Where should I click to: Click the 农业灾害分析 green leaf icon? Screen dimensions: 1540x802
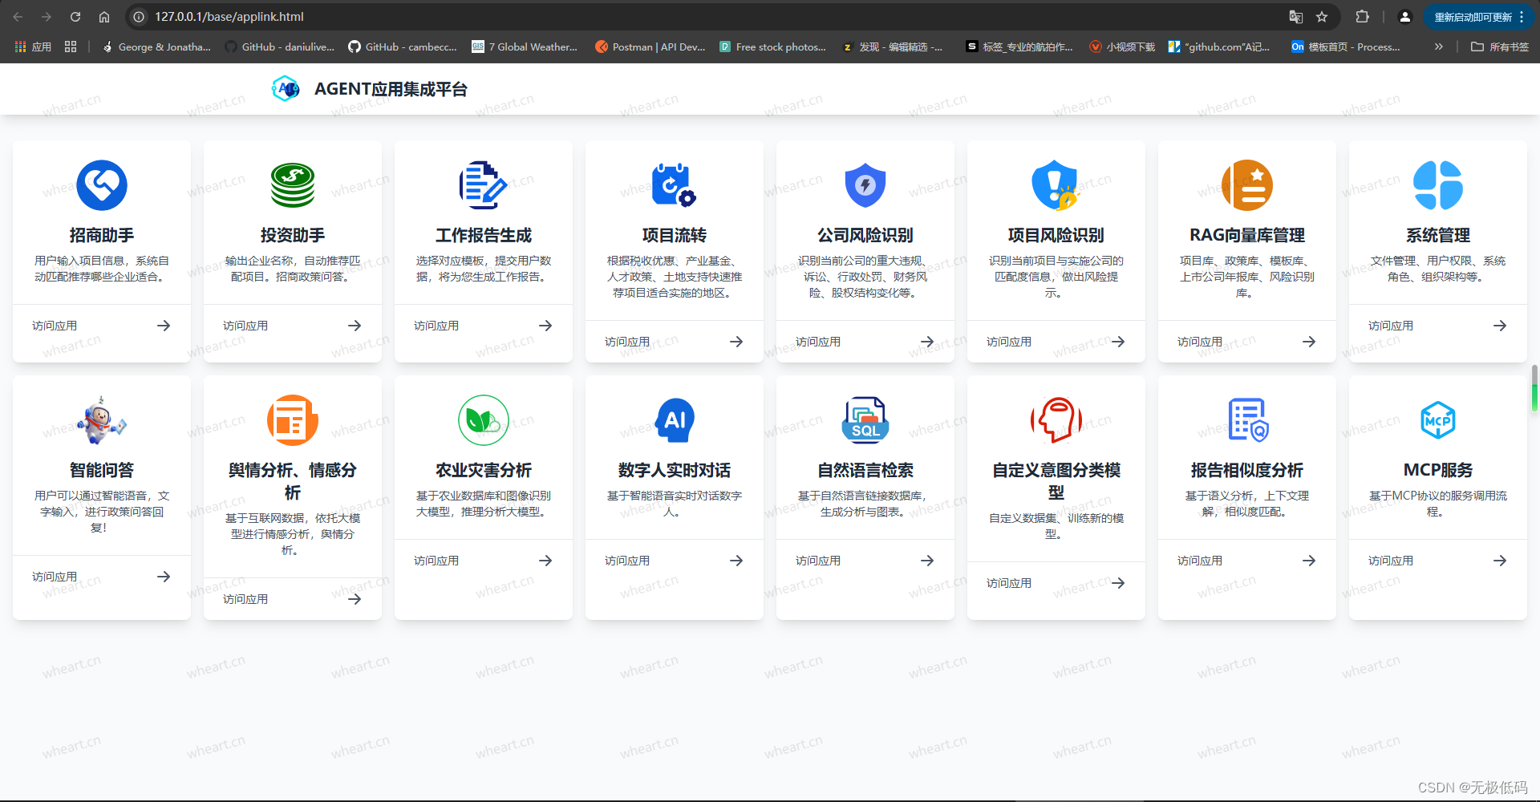point(483,420)
